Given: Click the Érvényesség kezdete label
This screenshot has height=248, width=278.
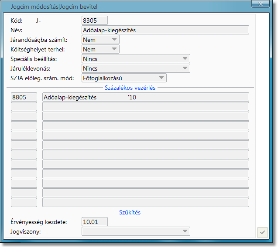Looking at the screenshot, I should 39,222.
